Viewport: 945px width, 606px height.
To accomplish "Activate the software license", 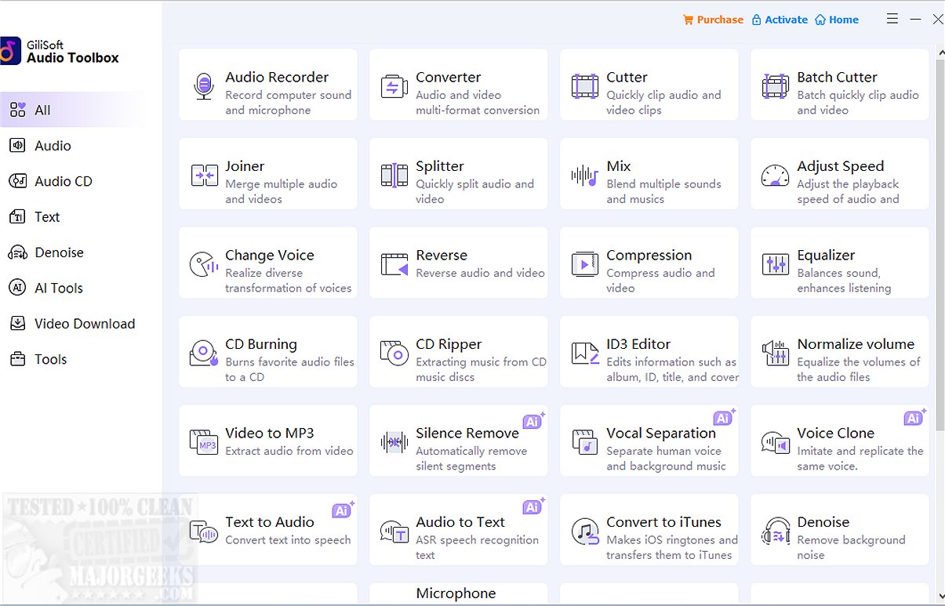I will pyautogui.click(x=780, y=19).
